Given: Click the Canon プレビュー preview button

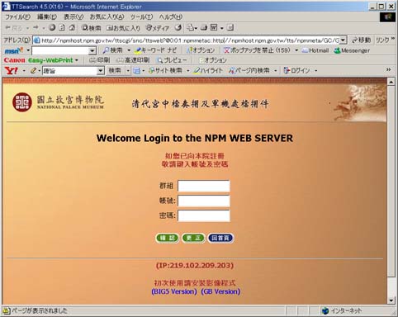Looking at the screenshot, I should [x=172, y=60].
